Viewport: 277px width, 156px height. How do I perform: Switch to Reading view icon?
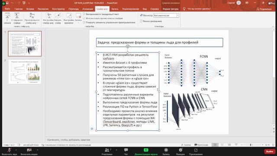229,145
